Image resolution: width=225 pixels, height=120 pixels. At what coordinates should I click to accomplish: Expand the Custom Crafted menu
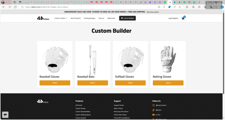tap(61, 18)
